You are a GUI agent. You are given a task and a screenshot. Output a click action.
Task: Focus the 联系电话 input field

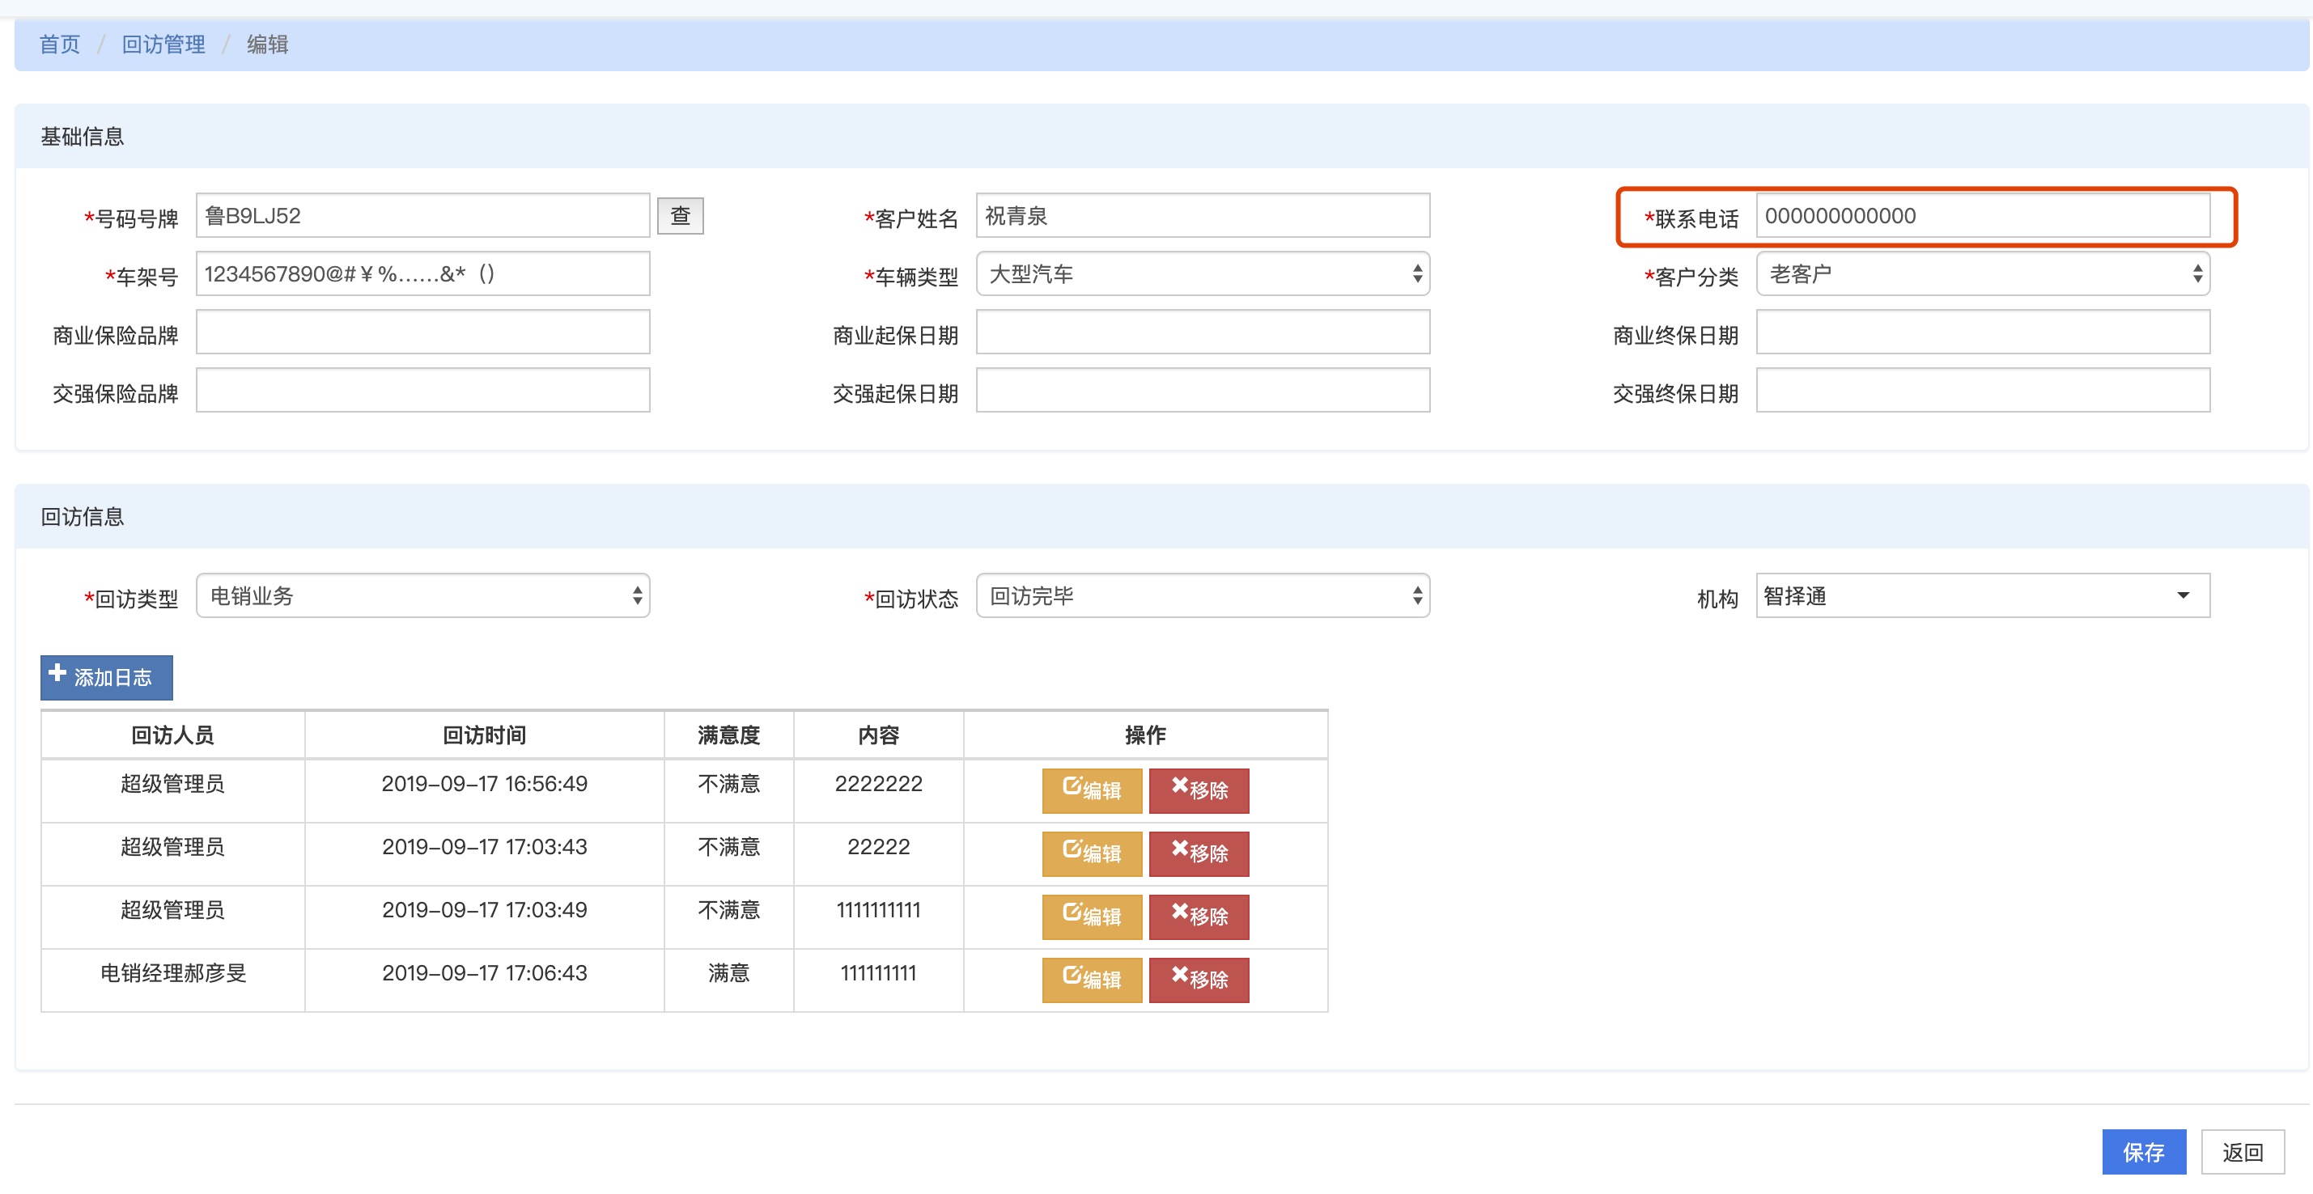1982,216
